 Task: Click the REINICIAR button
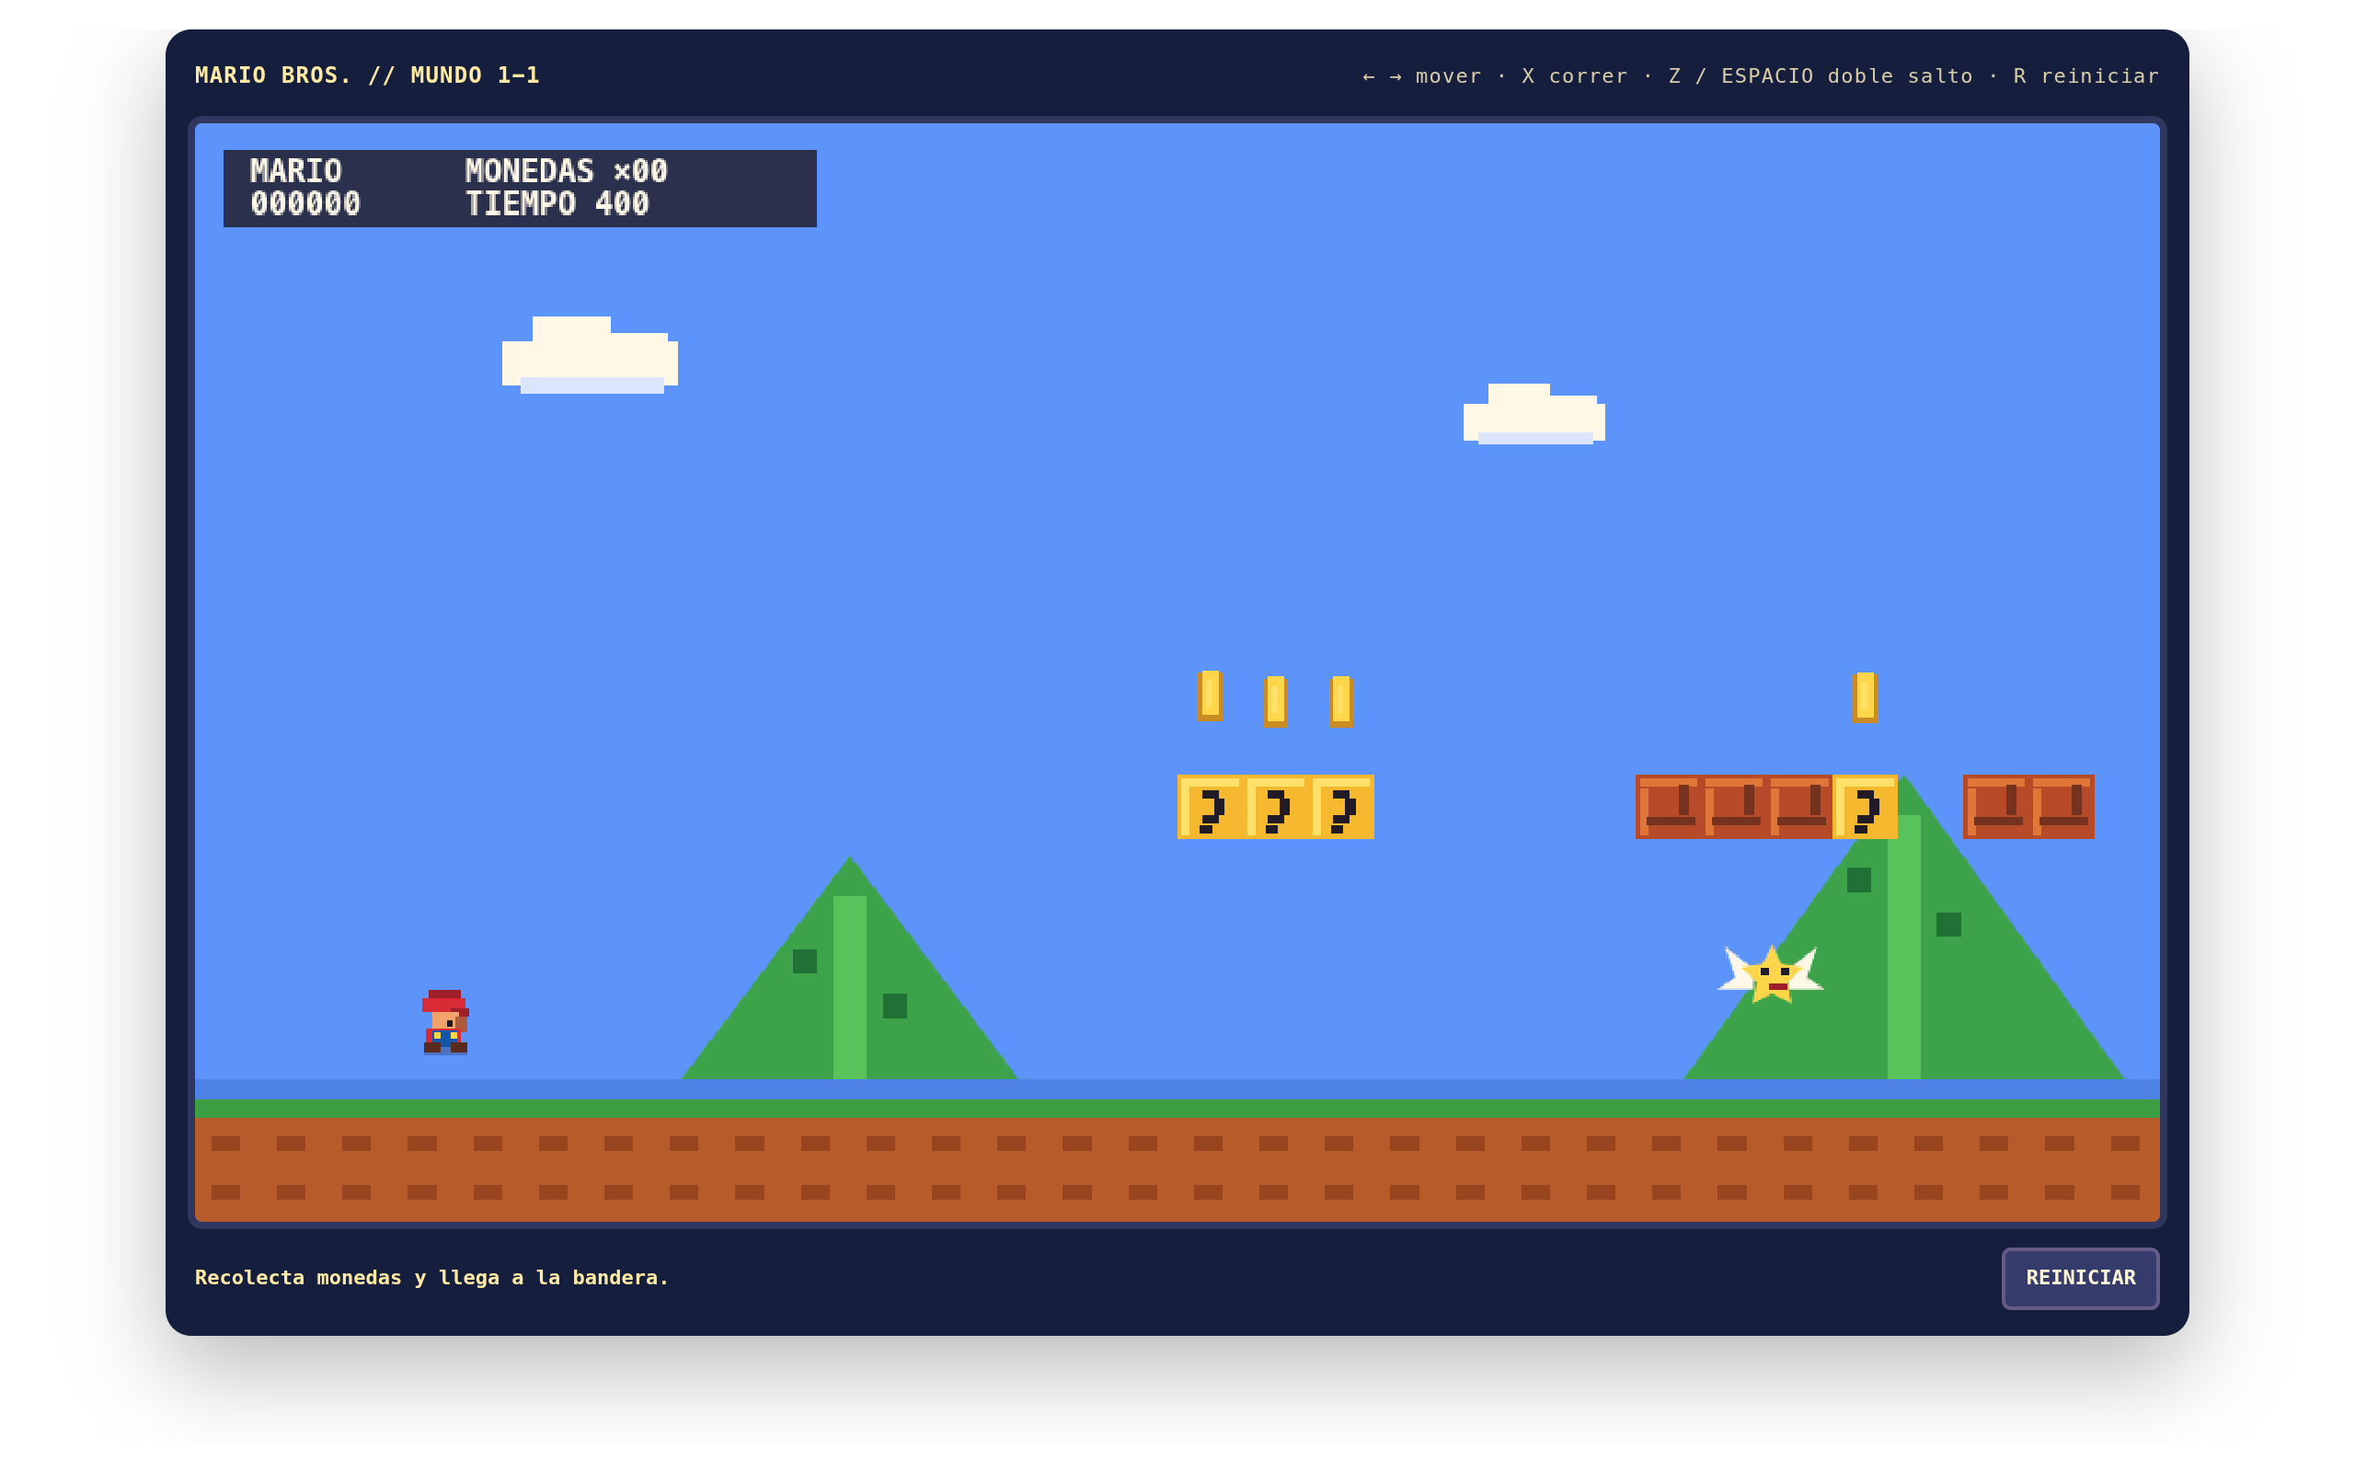pos(2080,1277)
